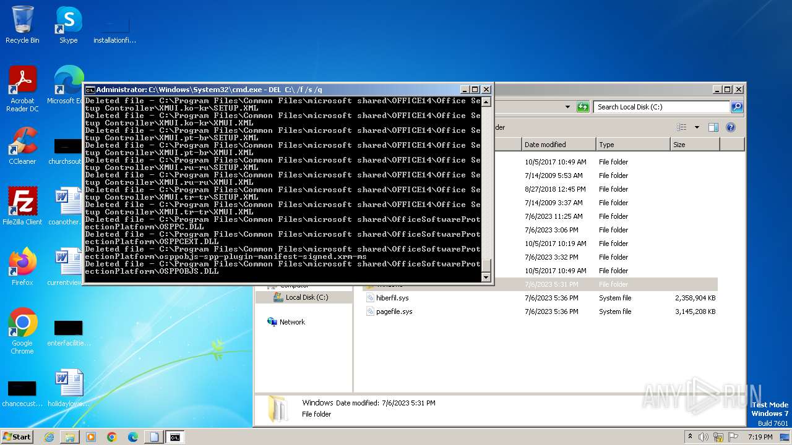Screen dimensions: 792x445
Task: Select Local Disk (C:) in navigation tree
Action: [x=304, y=297]
